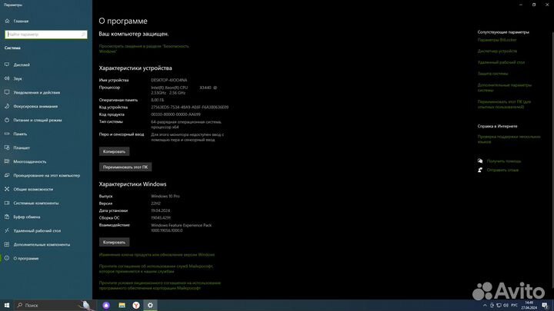
Task: Open Общие возможности settings
Action: [x=29, y=189]
